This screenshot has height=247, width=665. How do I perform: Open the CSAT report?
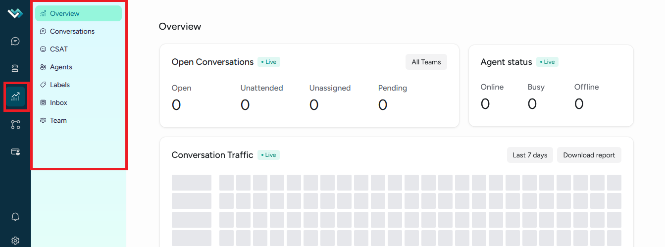[x=78, y=49]
